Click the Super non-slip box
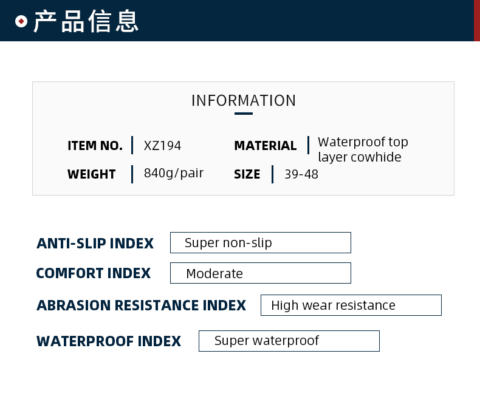The image size is (480, 396). point(260,243)
